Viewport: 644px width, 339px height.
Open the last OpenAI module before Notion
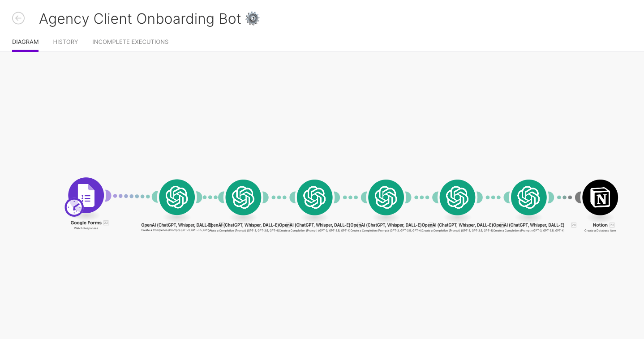pos(528,197)
